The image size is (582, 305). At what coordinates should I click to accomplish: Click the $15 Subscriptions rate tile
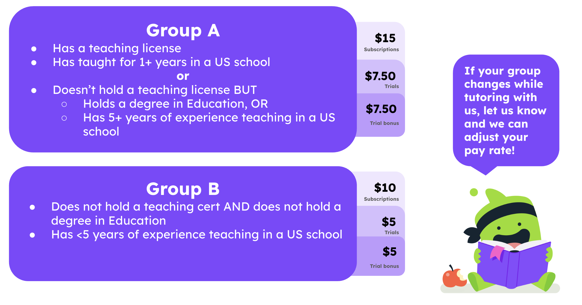coord(381,41)
